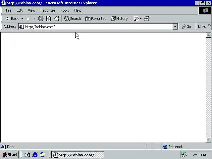Click the Mail toolbar icon

point(136,19)
